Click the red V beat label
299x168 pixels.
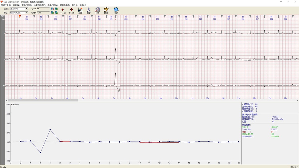[115, 19]
